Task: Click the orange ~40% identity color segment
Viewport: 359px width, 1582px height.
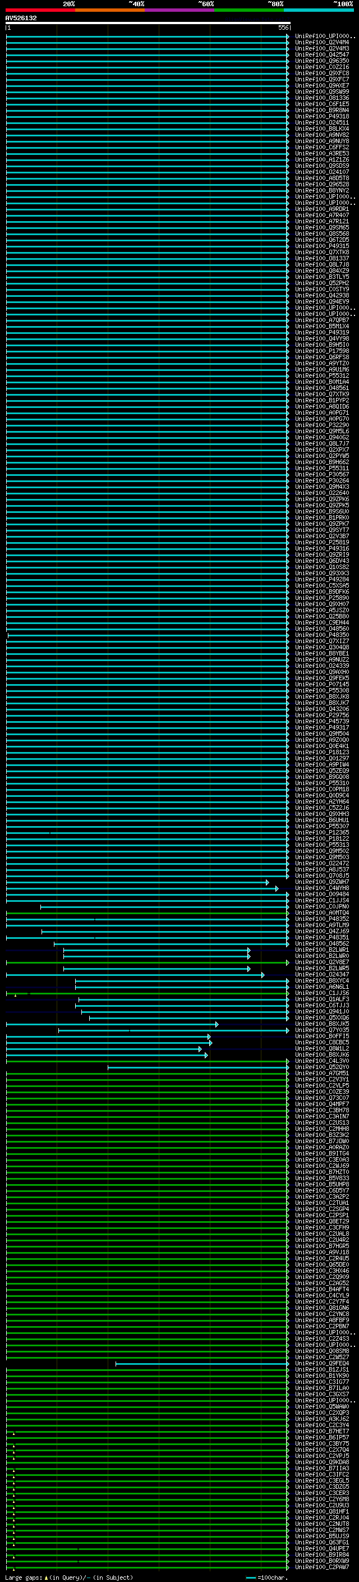Action: click(110, 10)
